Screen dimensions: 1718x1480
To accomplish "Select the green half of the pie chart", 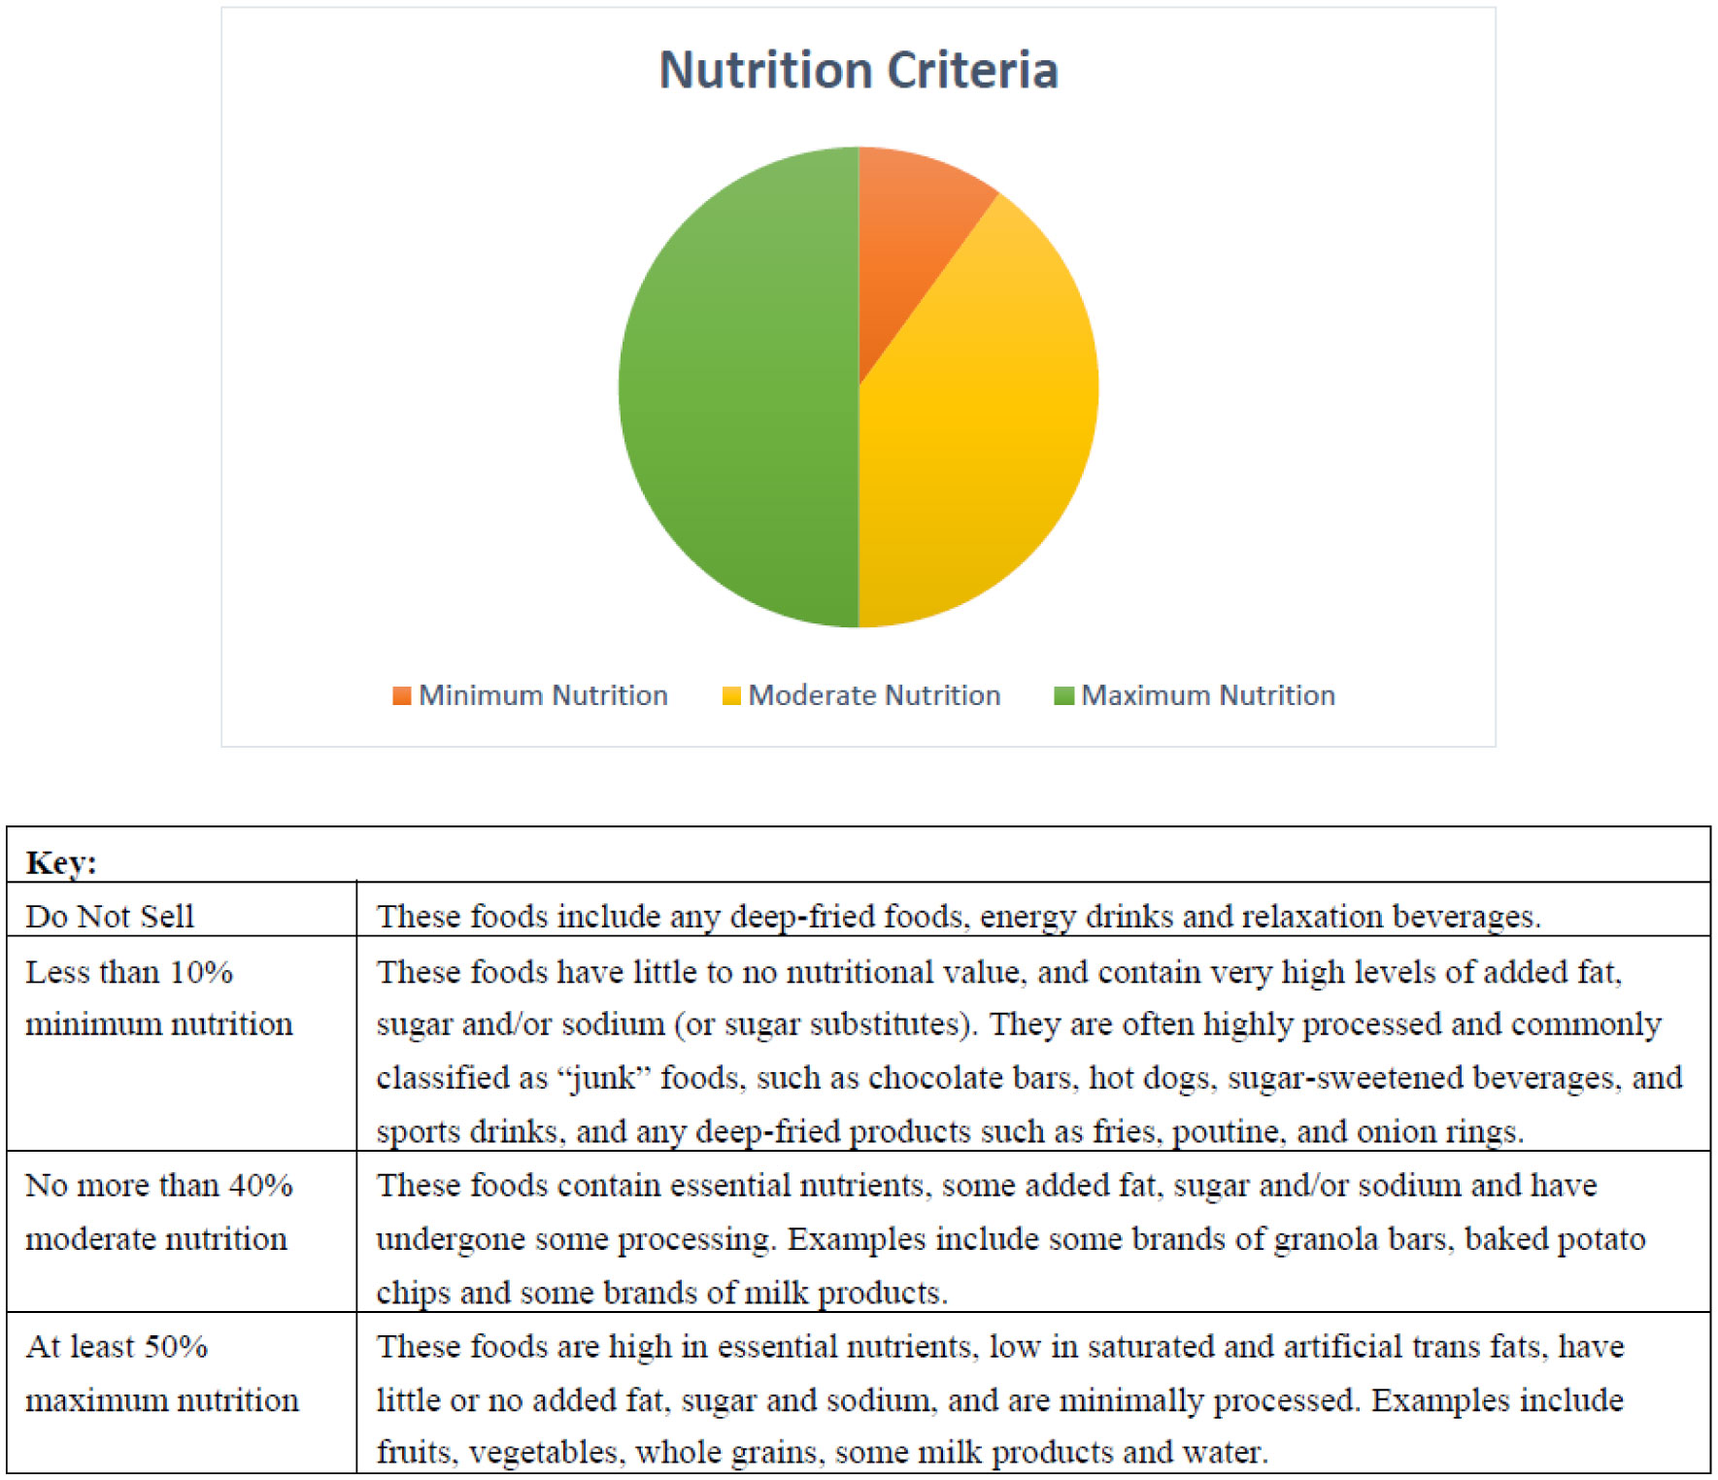I will tap(738, 388).
